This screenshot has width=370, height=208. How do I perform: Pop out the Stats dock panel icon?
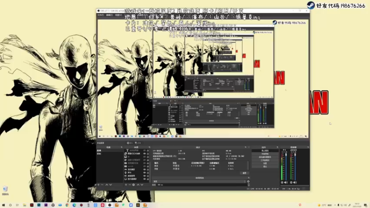coord(246,147)
